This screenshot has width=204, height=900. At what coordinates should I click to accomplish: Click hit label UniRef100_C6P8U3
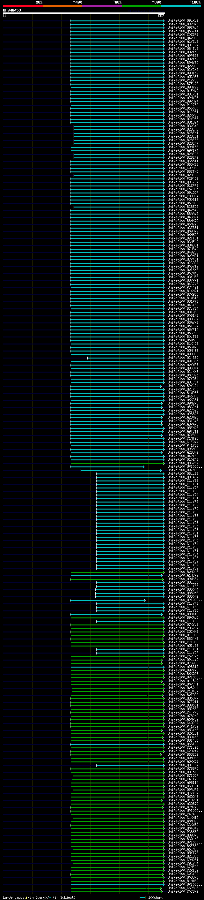(x=183, y=888)
